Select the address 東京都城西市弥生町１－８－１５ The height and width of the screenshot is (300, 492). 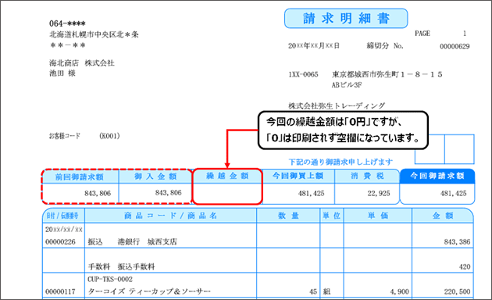click(x=387, y=75)
